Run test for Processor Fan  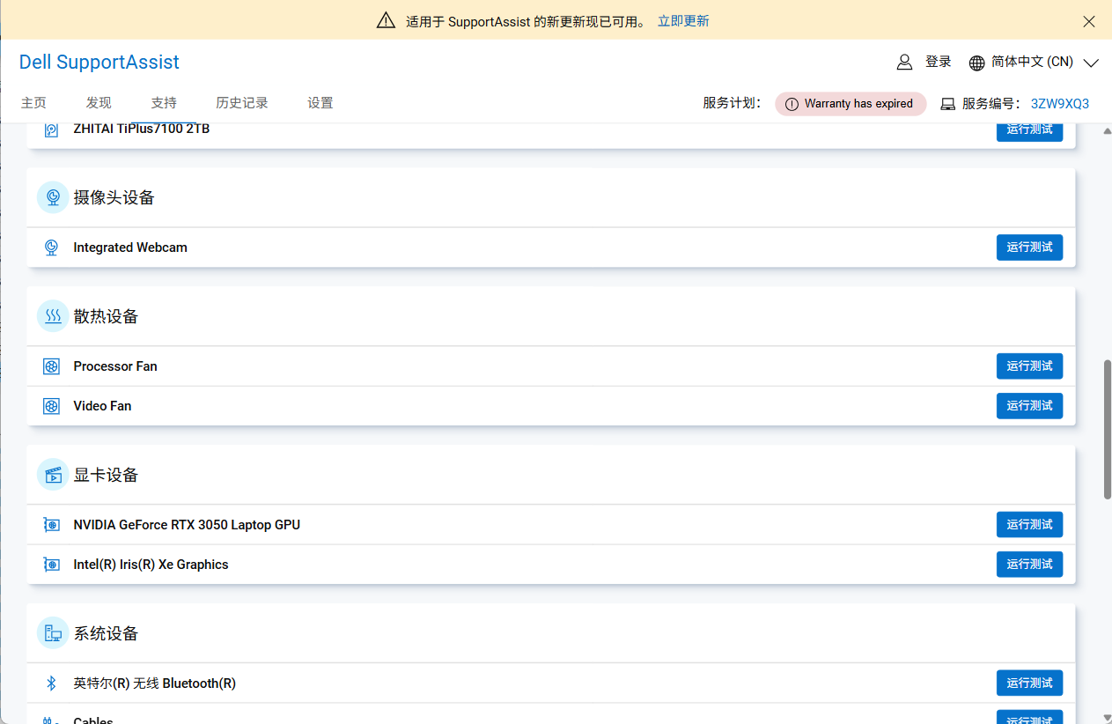click(x=1029, y=366)
